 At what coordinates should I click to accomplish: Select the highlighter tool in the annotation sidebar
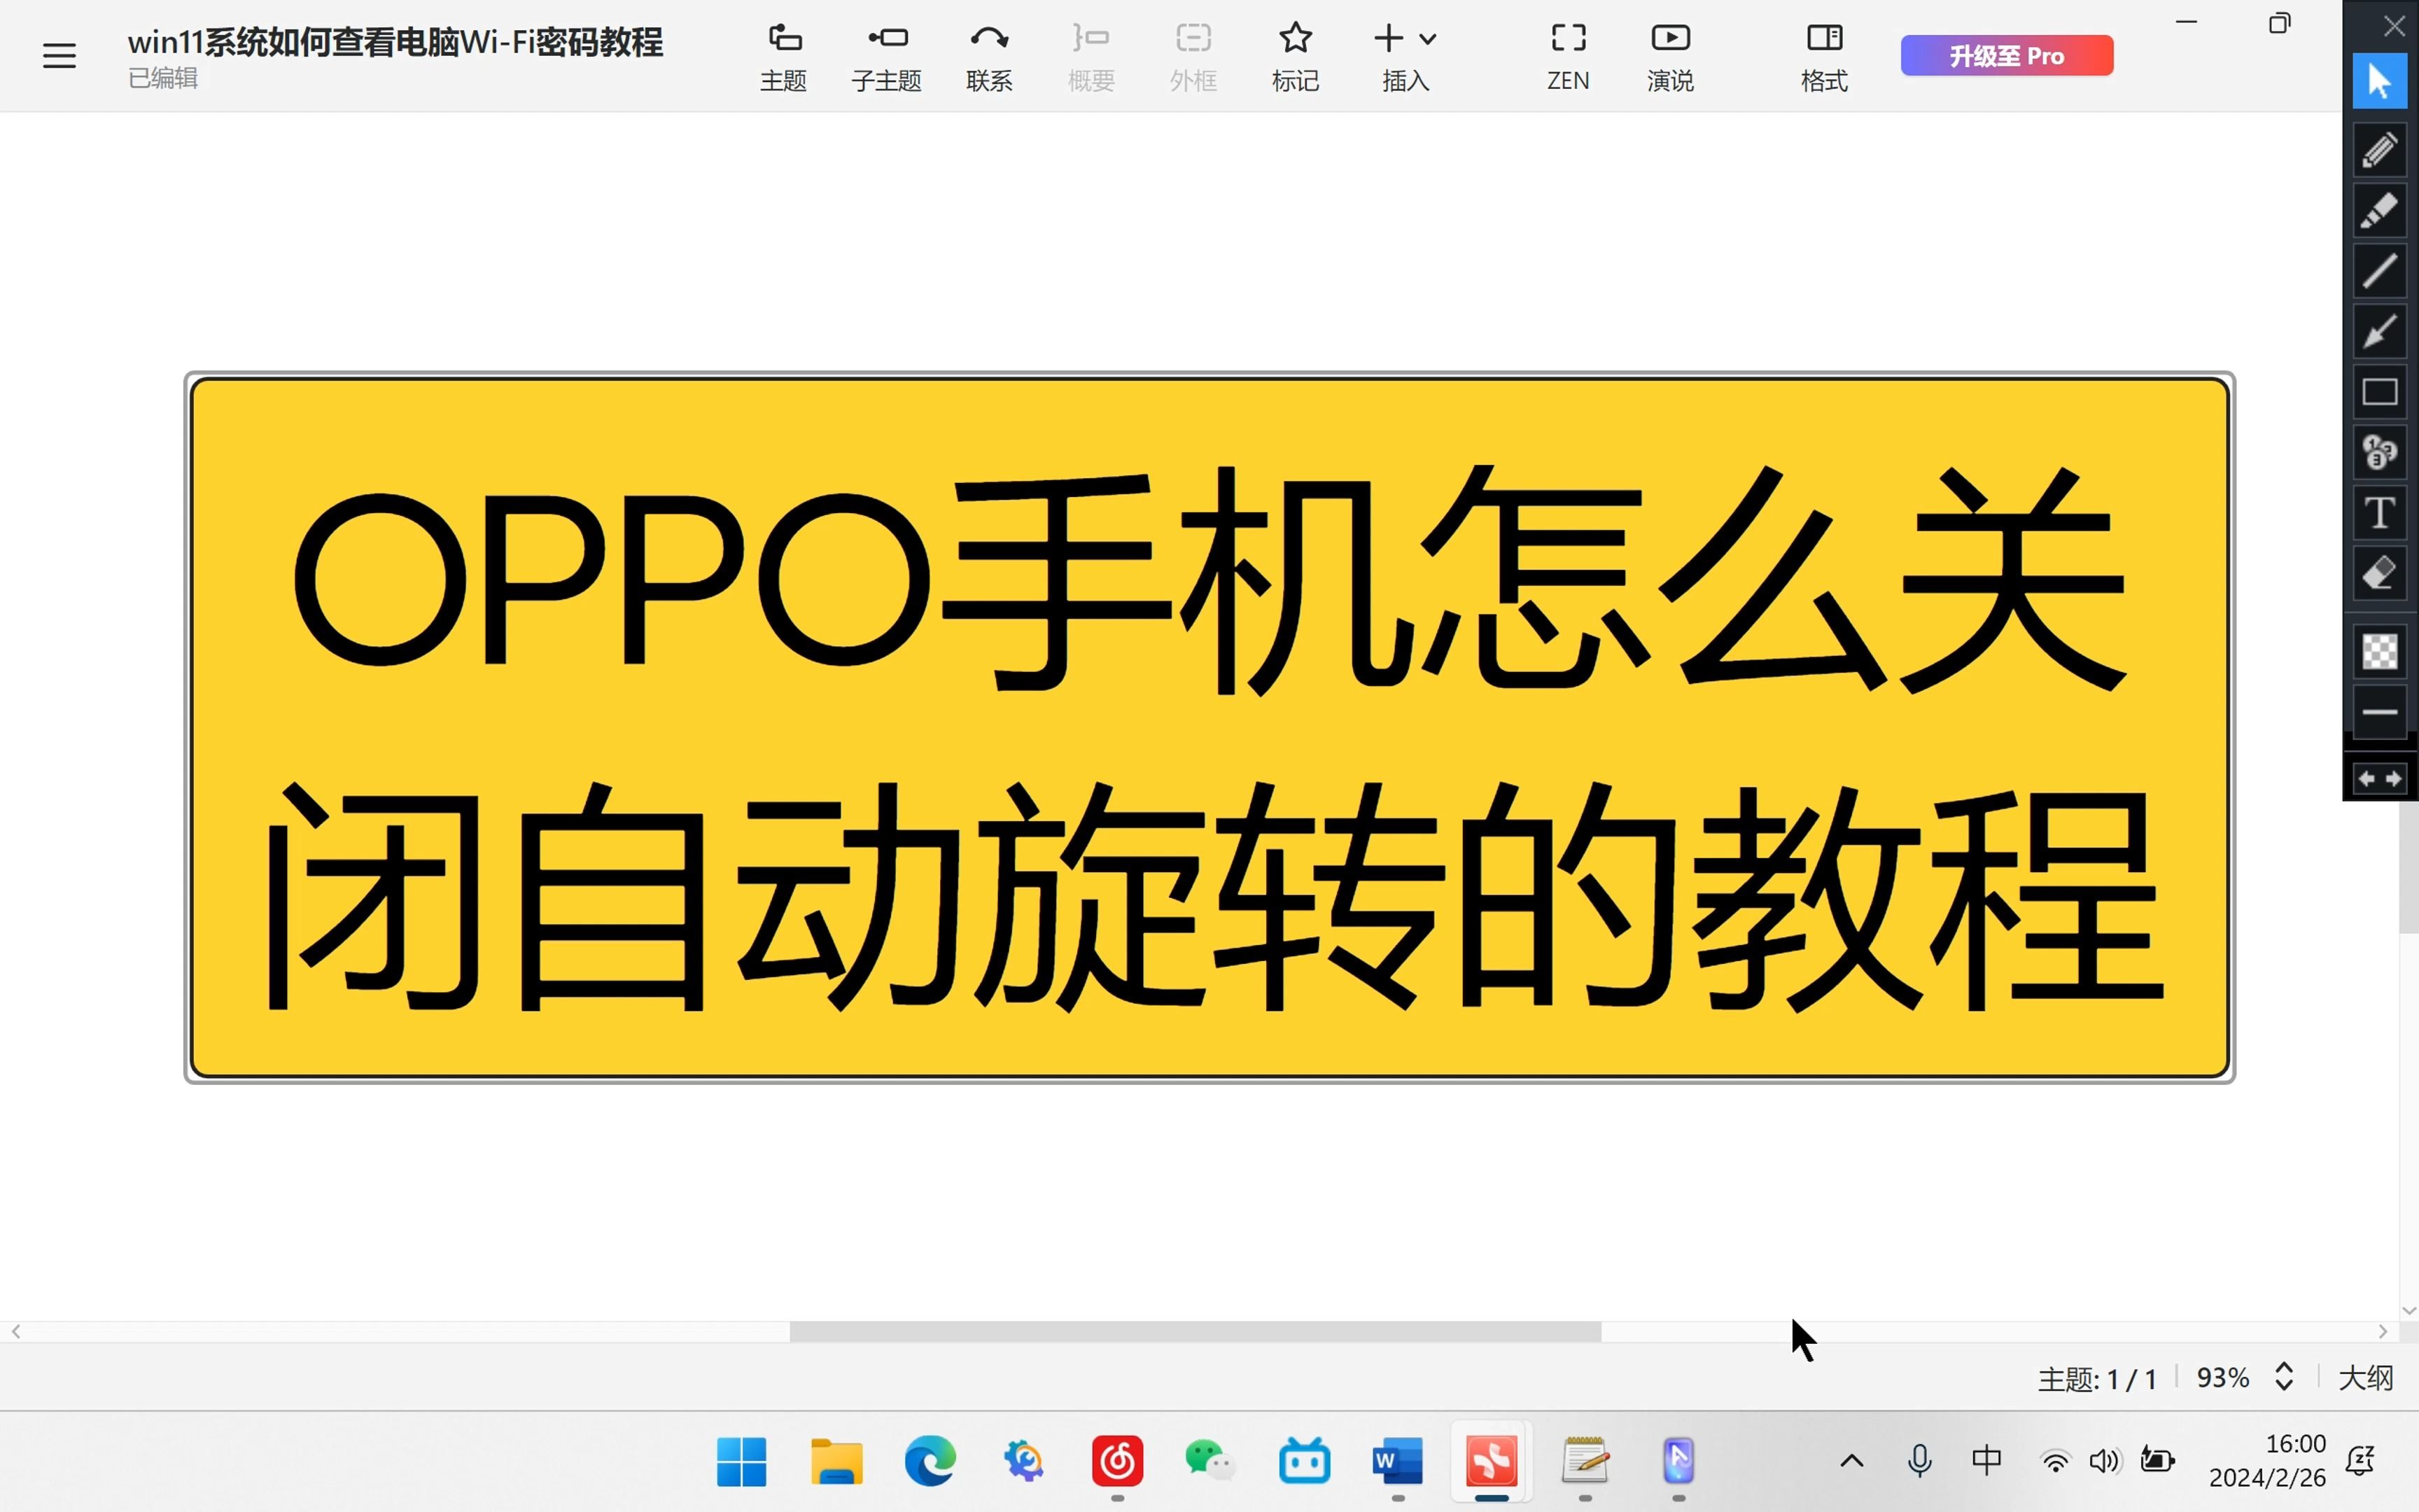tap(2380, 211)
